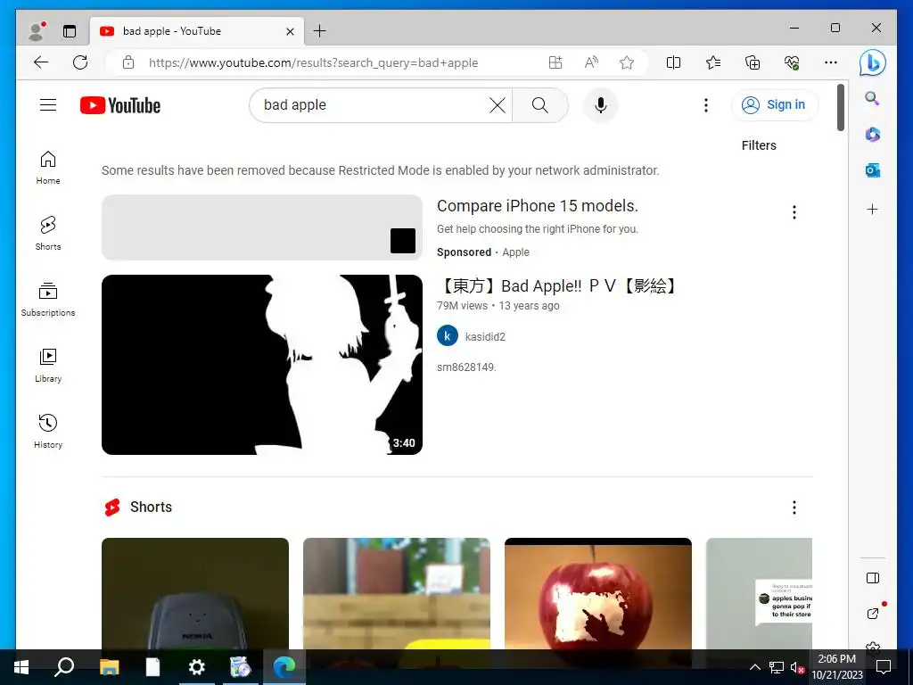The height and width of the screenshot is (685, 913).
Task: Open notification center in taskbar
Action: tap(884, 667)
